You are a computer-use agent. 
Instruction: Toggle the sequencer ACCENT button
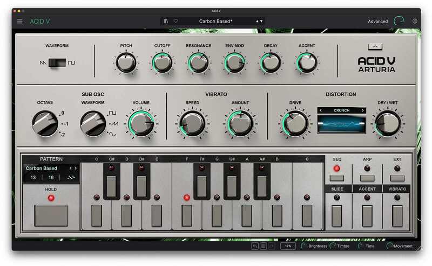pos(367,216)
